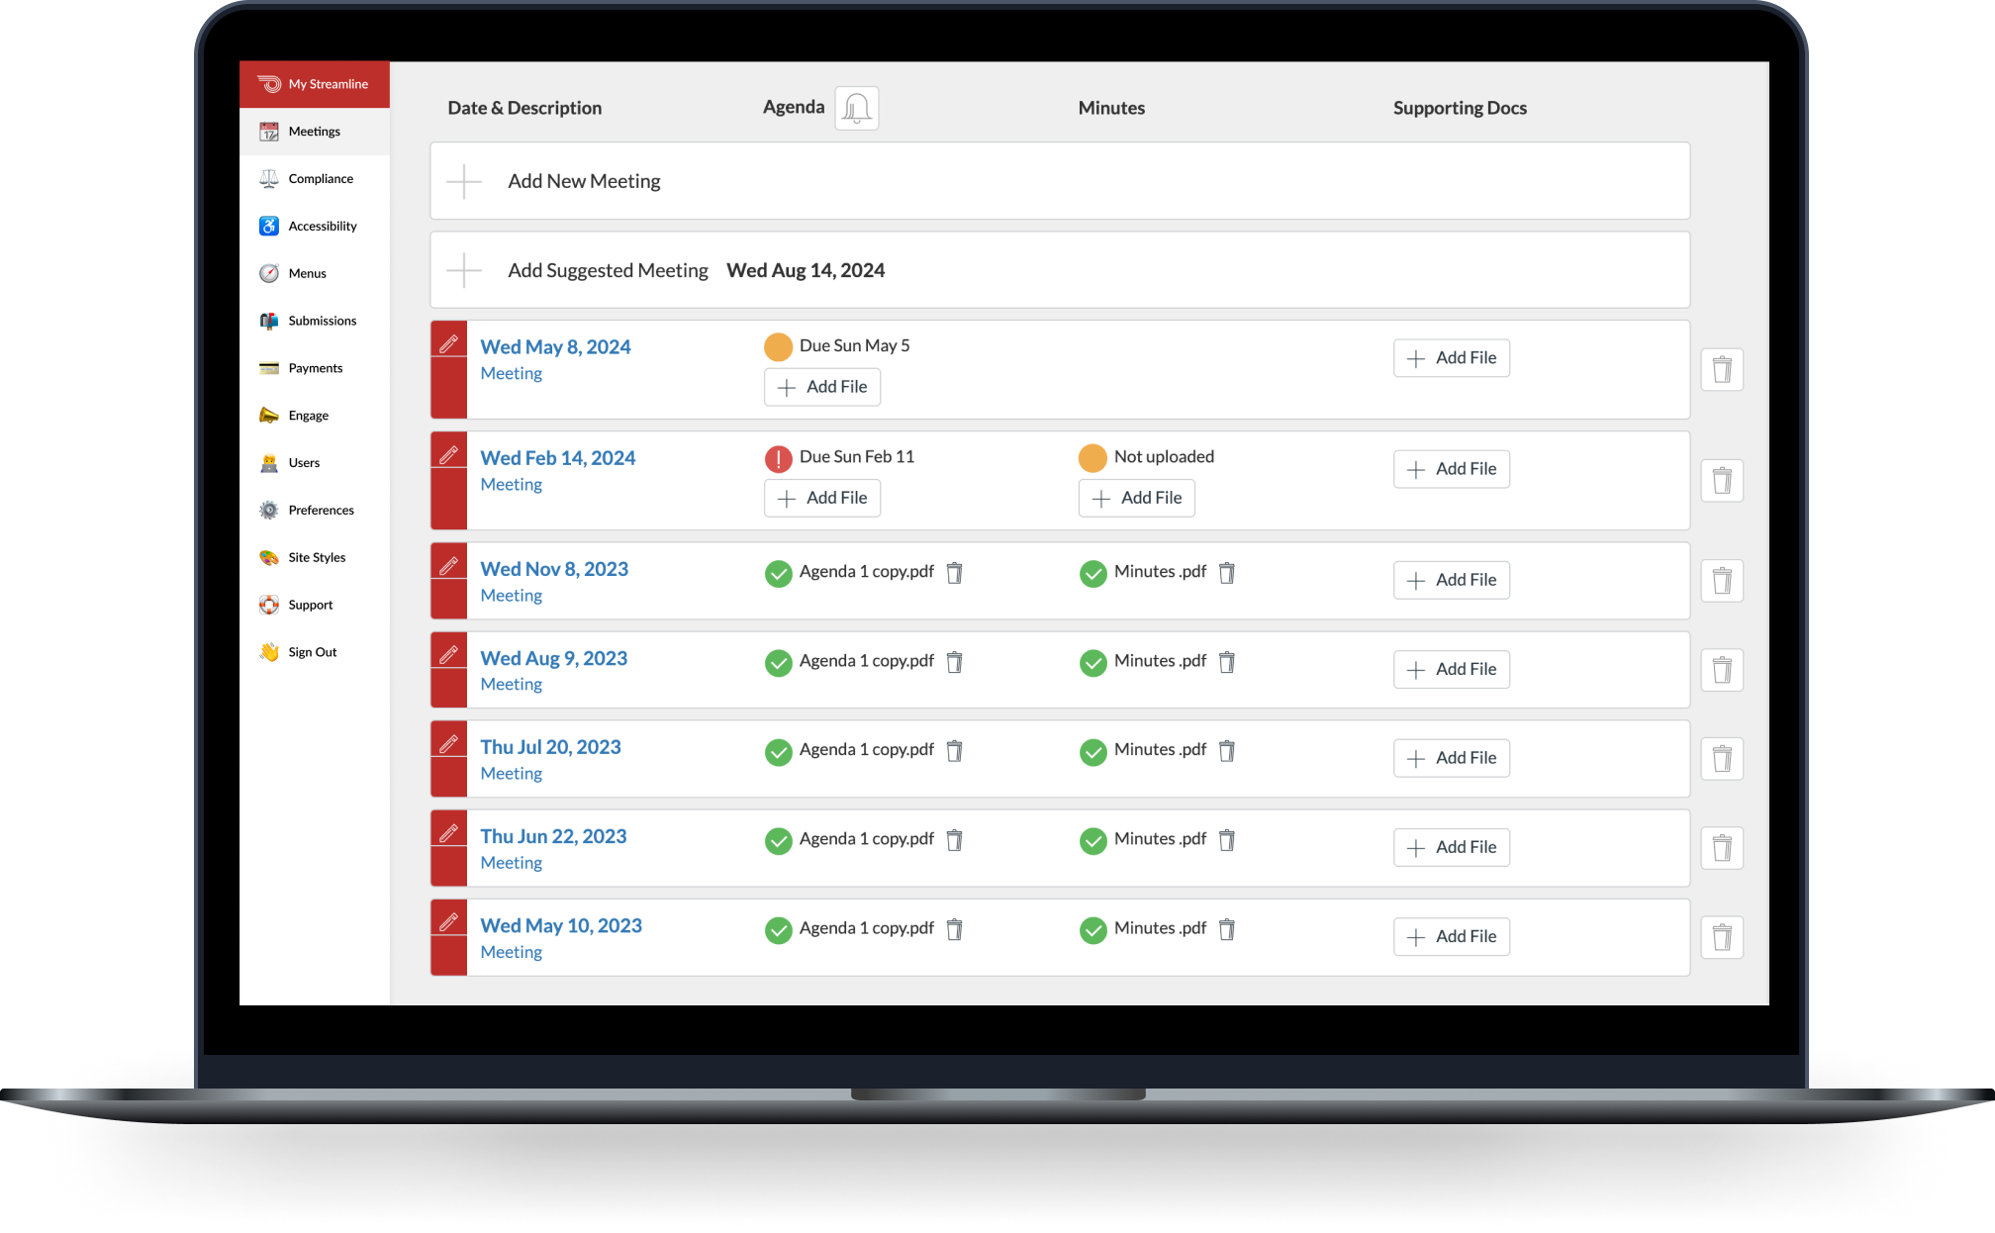Add agenda file for May 8, 2024 meeting

tap(822, 387)
